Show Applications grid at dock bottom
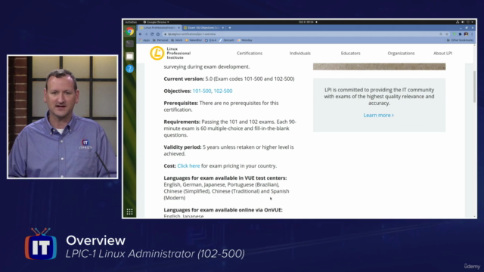Image resolution: width=484 pixels, height=272 pixels. click(129, 212)
